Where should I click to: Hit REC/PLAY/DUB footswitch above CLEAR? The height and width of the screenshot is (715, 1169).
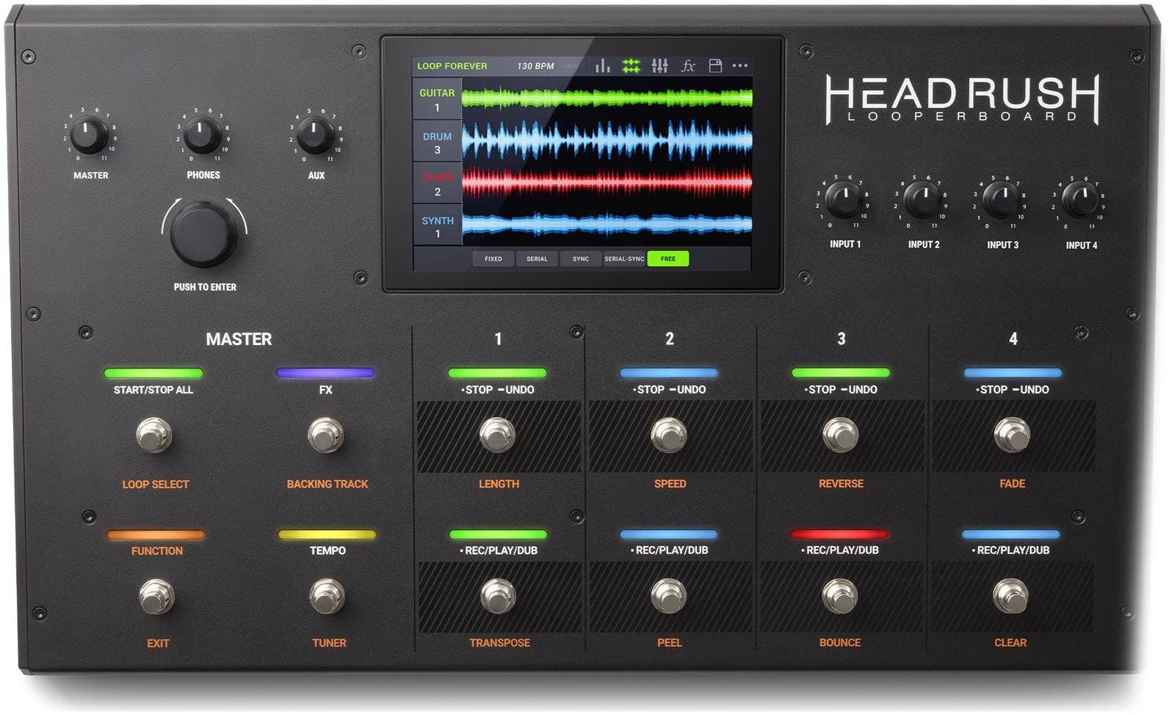tap(1010, 595)
